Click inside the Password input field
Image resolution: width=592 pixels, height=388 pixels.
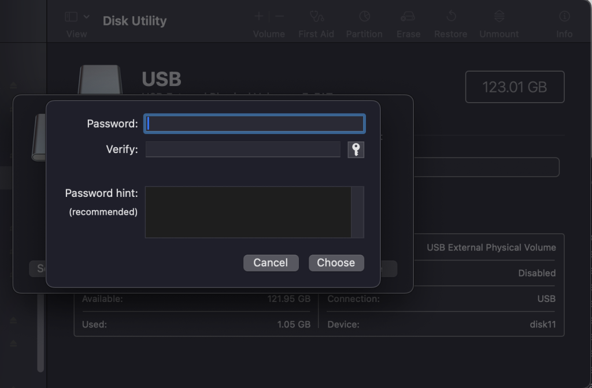coord(254,123)
